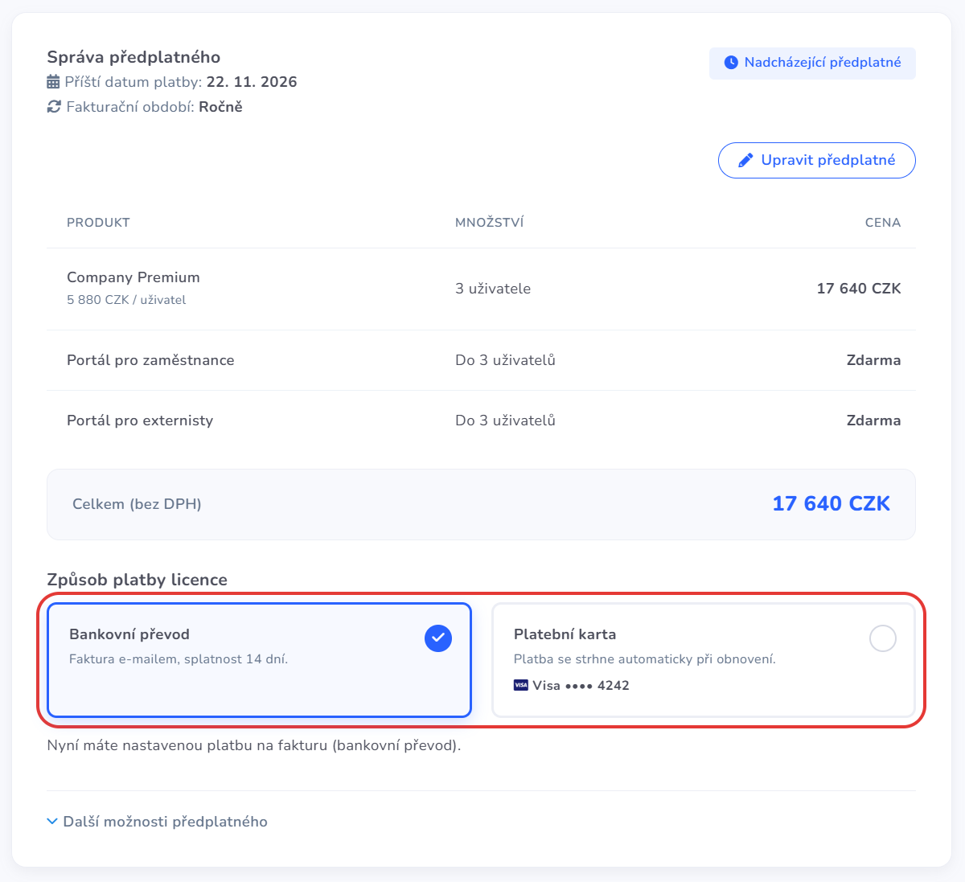Click Zdarma in Portál pro zaměstnance row
The height and width of the screenshot is (882, 965).
874,360
